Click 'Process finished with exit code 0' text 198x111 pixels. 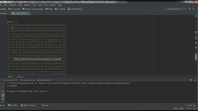coord(27,91)
